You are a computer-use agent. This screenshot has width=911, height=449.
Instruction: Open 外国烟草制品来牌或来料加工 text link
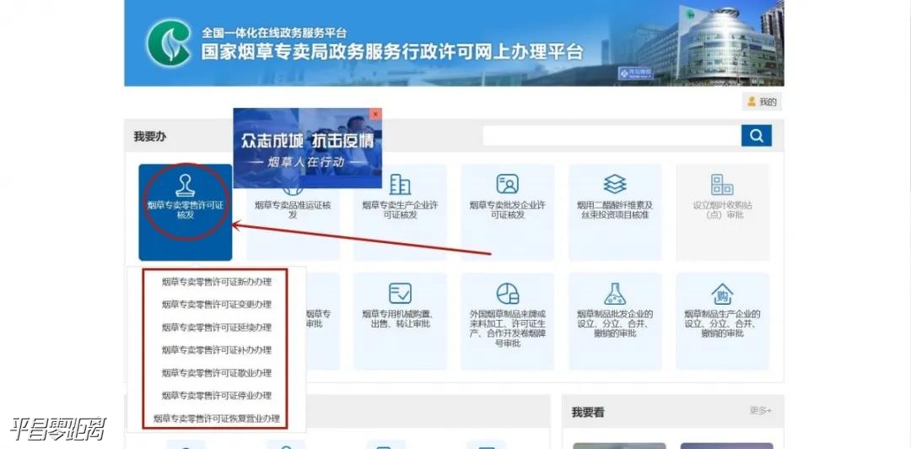click(507, 328)
